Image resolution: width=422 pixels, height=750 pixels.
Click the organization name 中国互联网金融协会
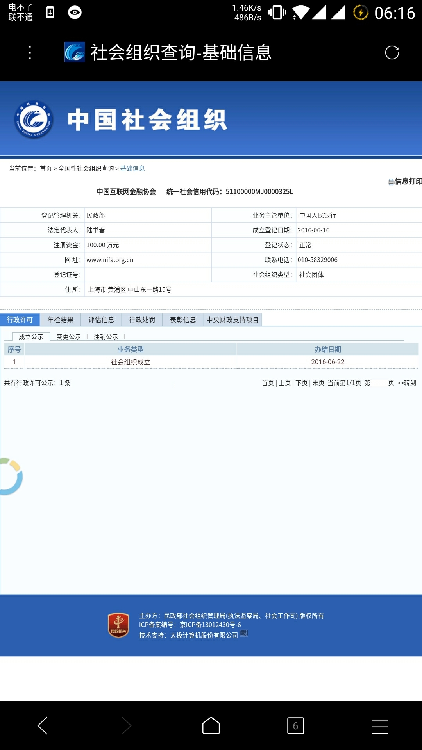pos(126,191)
